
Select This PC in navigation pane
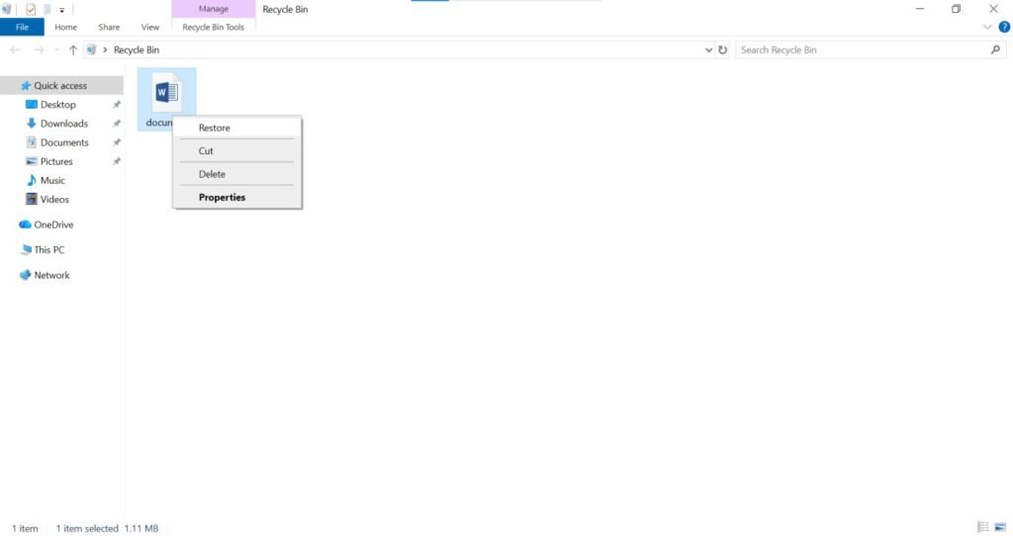(x=48, y=250)
